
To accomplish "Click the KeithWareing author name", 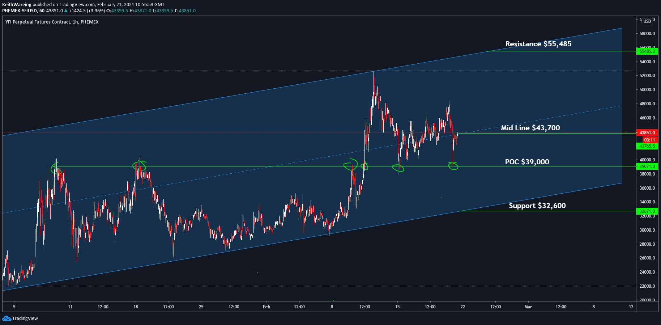I will (x=17, y=5).
